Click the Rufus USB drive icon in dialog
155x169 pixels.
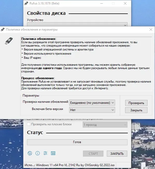(x=9, y=41)
